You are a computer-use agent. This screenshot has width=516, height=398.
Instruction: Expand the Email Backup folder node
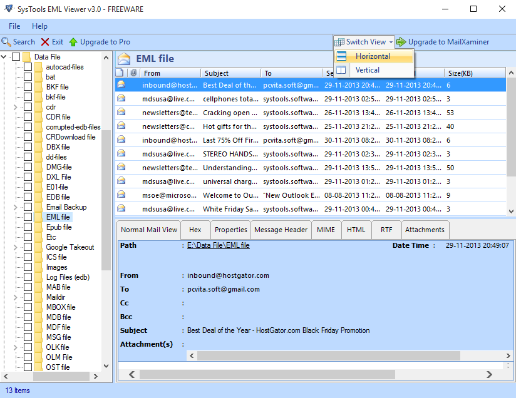15,207
